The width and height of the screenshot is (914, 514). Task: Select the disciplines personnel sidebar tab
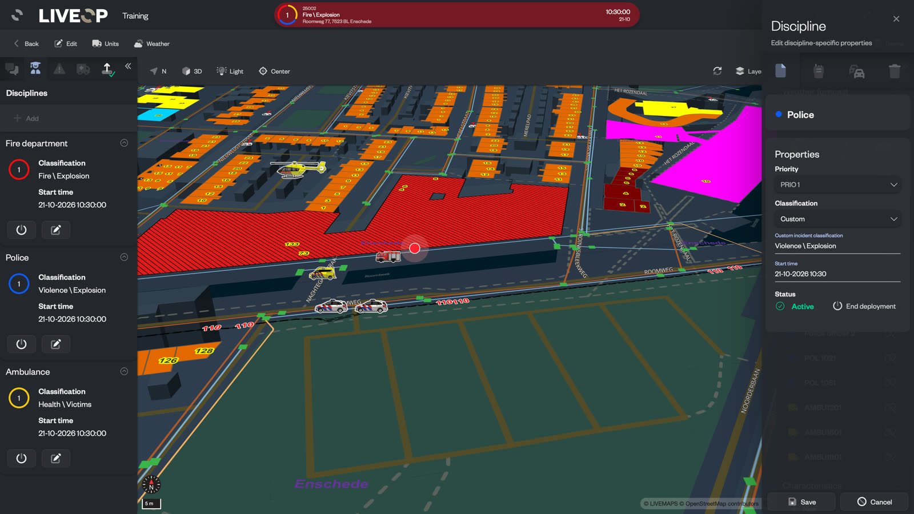click(x=35, y=69)
